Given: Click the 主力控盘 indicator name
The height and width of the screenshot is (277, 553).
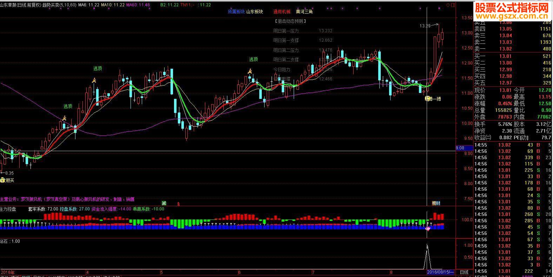Looking at the screenshot, I should coord(8,209).
